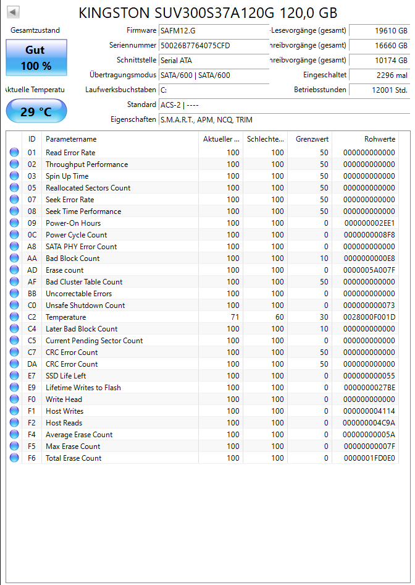Click the status dot of Bad Block Count
This screenshot has height=585, width=415.
pyautogui.click(x=14, y=258)
